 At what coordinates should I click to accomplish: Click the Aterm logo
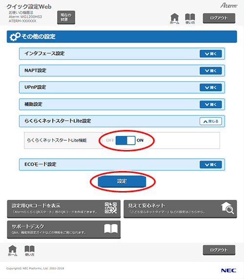click(x=229, y=5)
